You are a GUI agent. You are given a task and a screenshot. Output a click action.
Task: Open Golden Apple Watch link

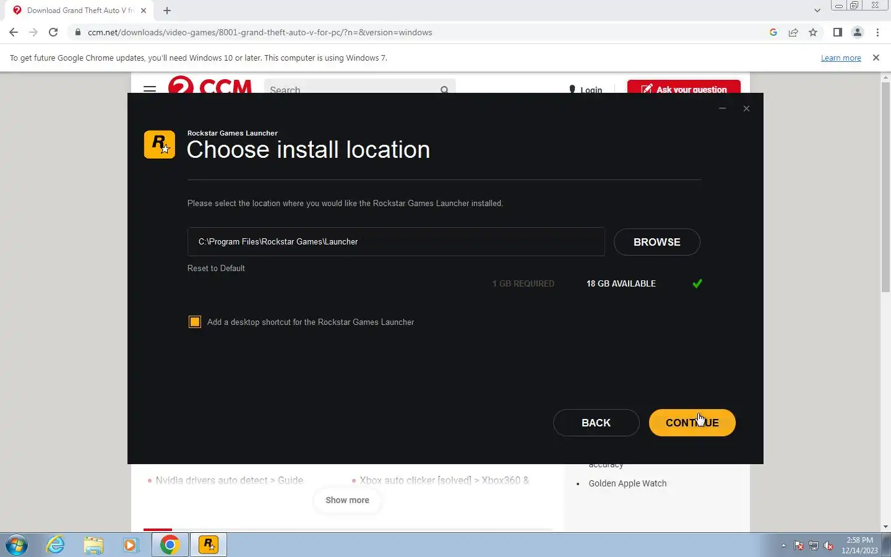[x=627, y=483]
